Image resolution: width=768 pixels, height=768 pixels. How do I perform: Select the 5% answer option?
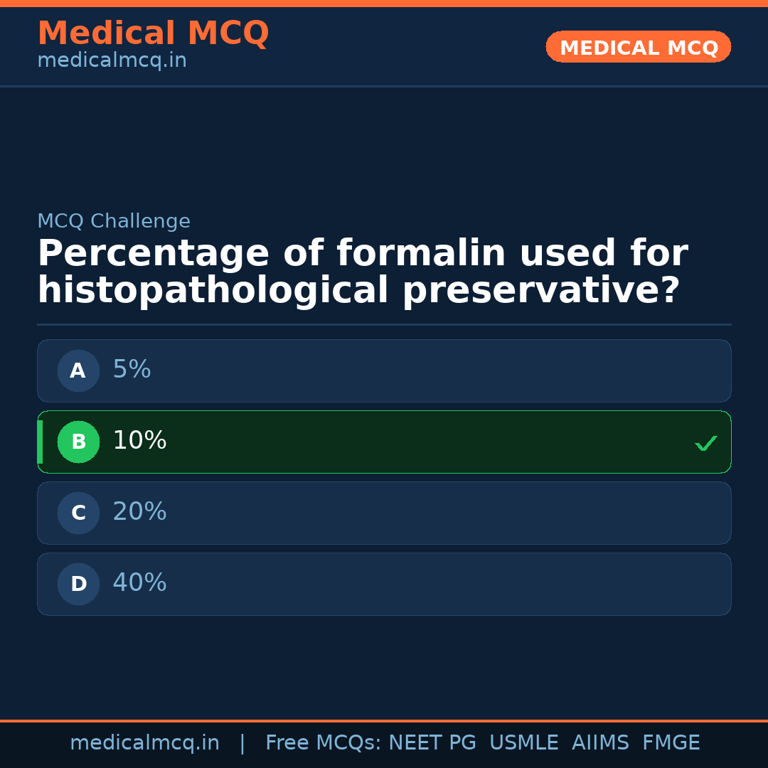[x=384, y=370]
